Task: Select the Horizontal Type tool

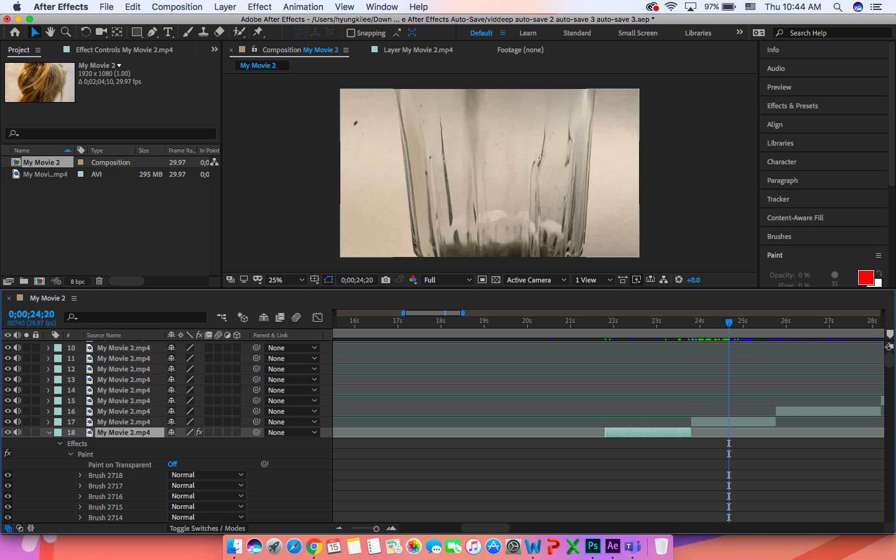Action: 168,32
